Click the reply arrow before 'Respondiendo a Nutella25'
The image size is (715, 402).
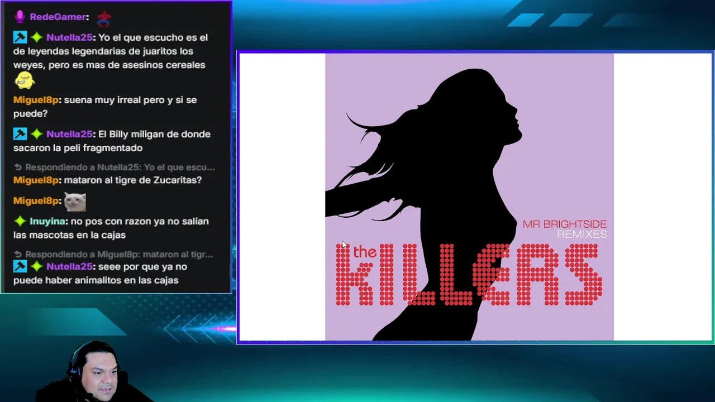click(18, 167)
